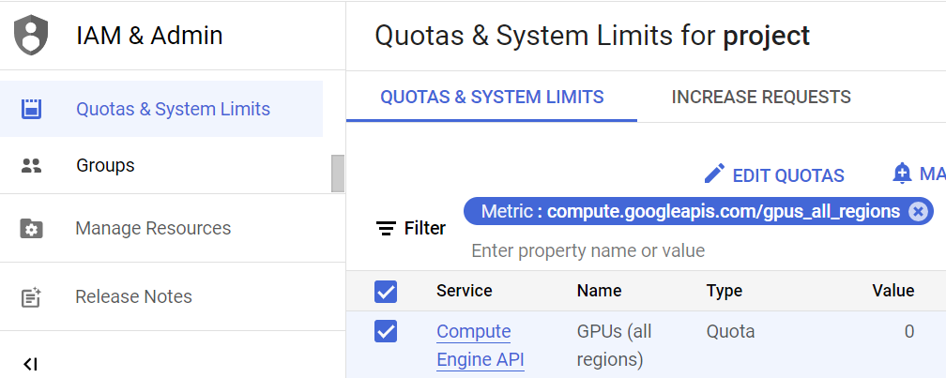Click the Groups people icon
The height and width of the screenshot is (378, 946).
pyautogui.click(x=32, y=166)
